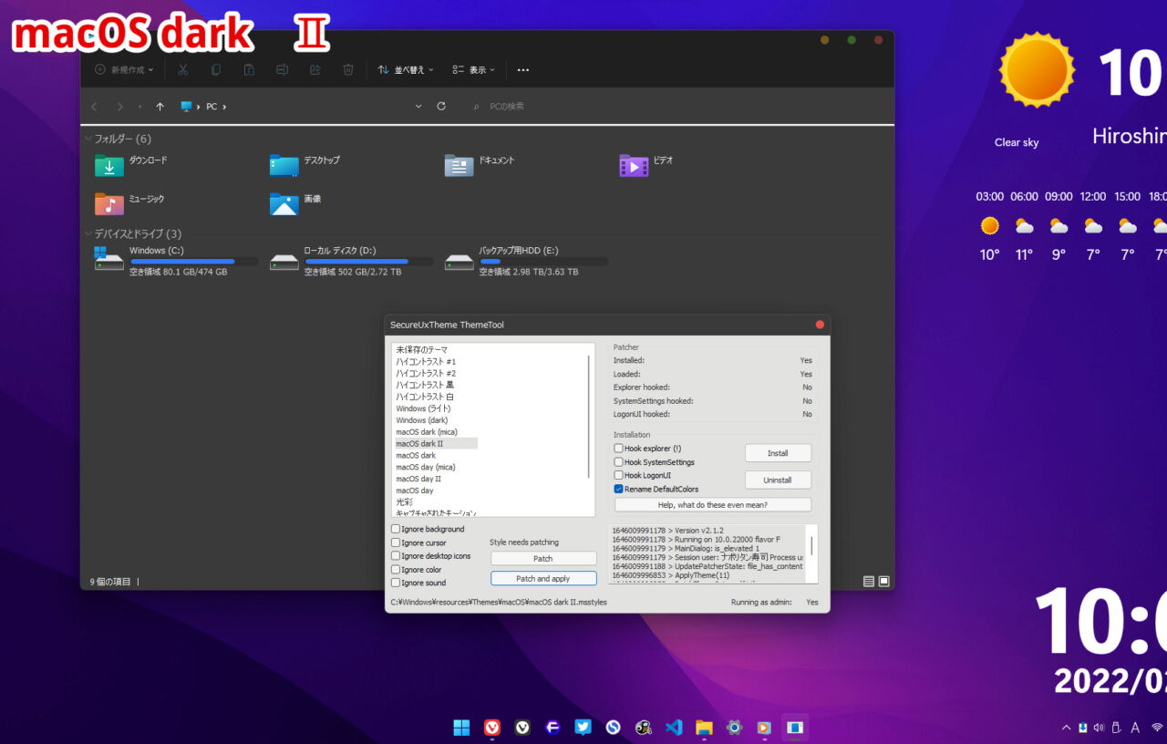This screenshot has width=1167, height=744.
Task: Check the Ignore sound option
Action: (x=396, y=583)
